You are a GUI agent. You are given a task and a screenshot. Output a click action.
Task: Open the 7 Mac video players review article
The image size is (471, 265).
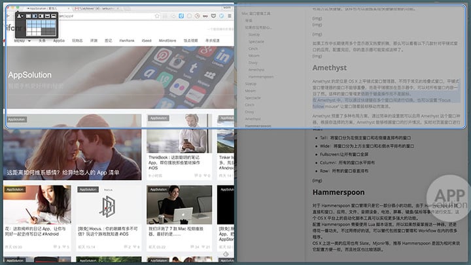[x=176, y=231]
